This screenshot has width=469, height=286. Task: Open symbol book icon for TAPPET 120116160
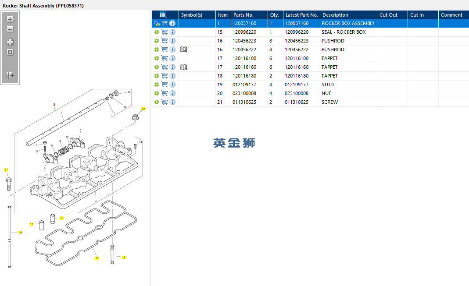pos(184,67)
